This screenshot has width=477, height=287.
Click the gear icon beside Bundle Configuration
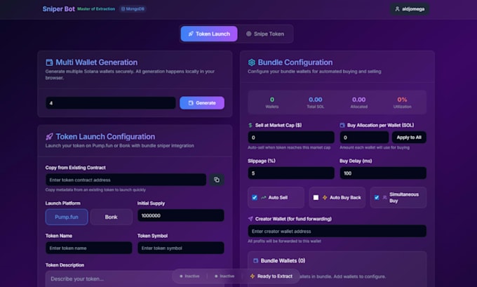click(252, 62)
